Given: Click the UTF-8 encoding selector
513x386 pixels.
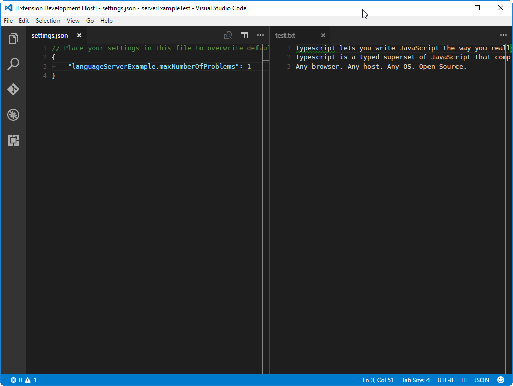Looking at the screenshot, I should click(x=445, y=380).
